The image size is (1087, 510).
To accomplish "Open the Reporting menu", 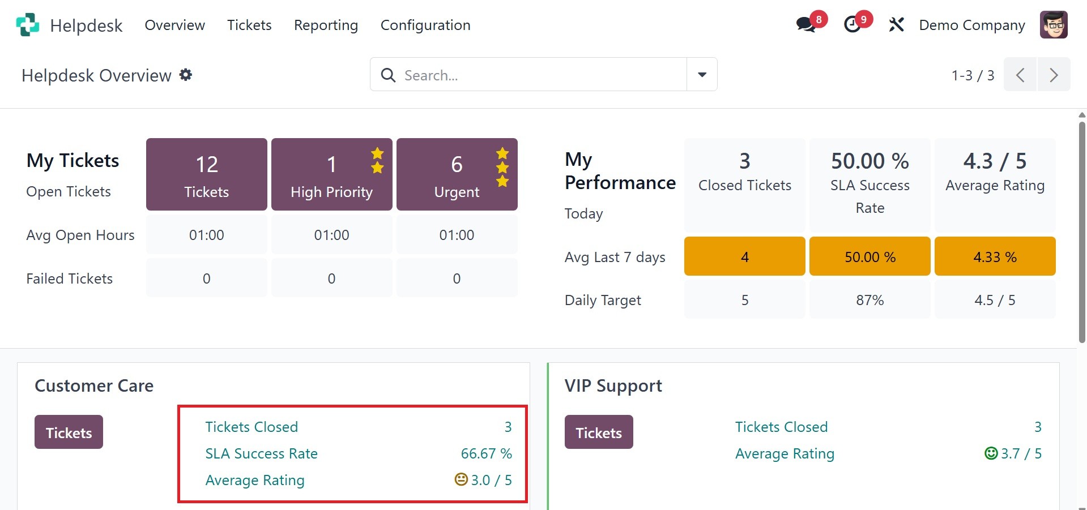I will 326,25.
